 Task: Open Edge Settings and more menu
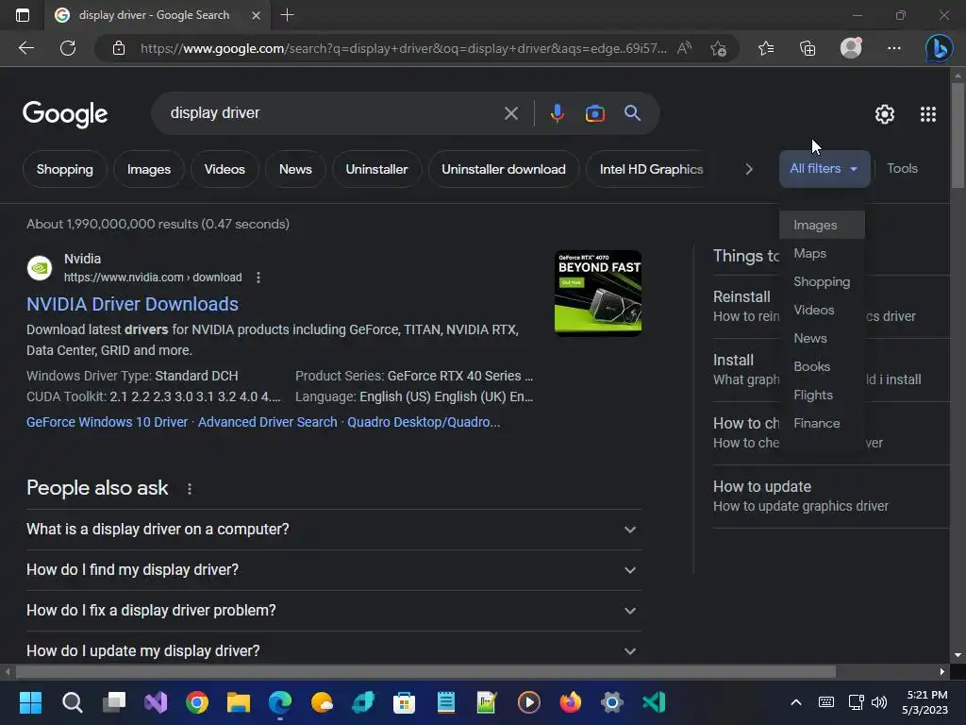[894, 48]
